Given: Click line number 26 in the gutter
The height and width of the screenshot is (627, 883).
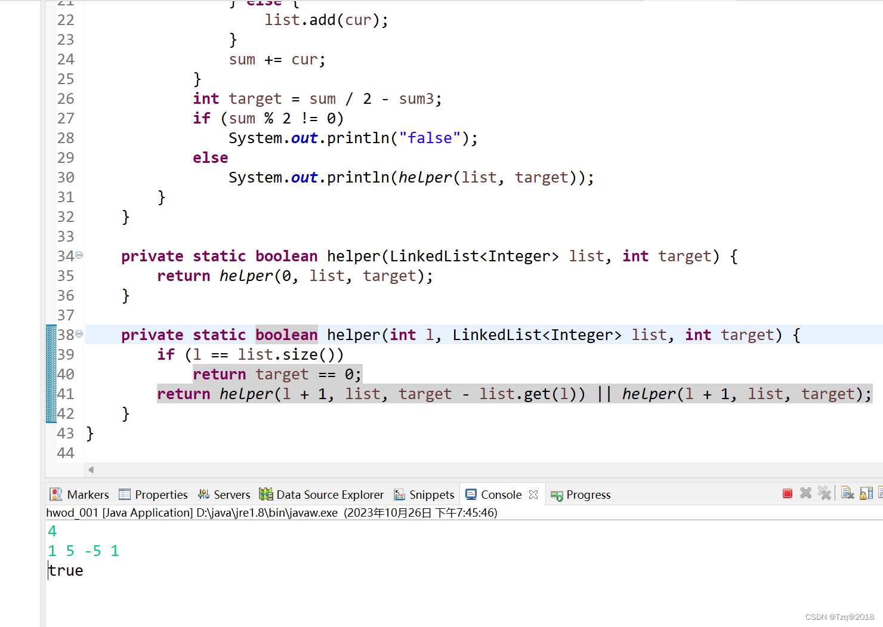Looking at the screenshot, I should coord(66,98).
